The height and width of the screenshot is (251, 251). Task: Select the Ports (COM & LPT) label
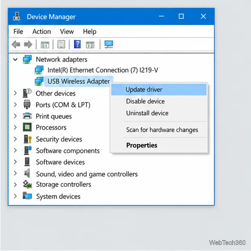coord(63,105)
